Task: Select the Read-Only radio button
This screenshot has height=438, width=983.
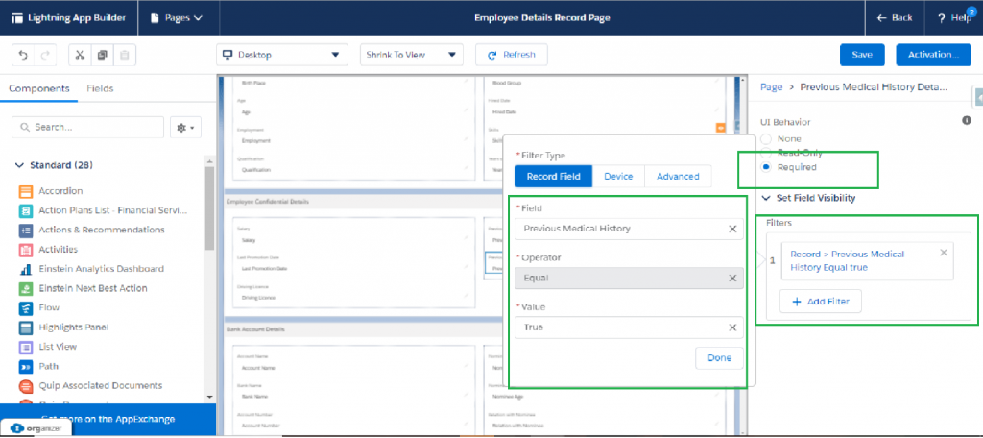Action: (765, 153)
